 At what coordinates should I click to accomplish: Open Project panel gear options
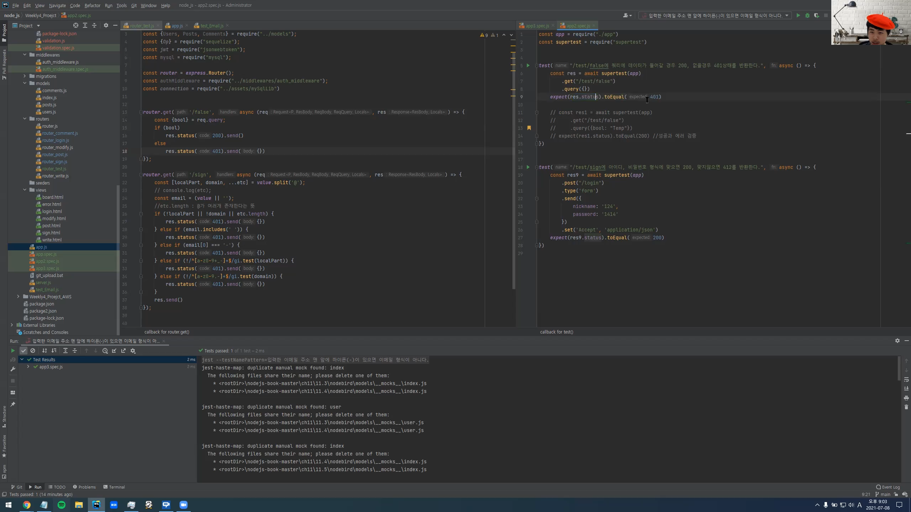(x=106, y=26)
